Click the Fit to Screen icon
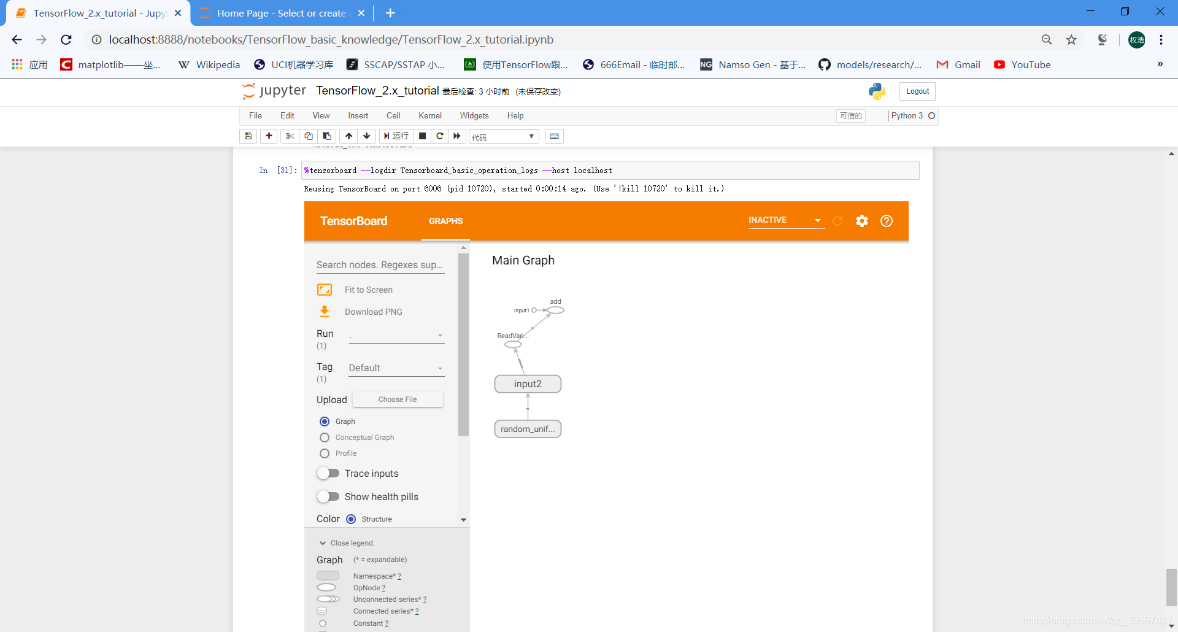Screen dimensions: 1178x632 click(x=325, y=290)
